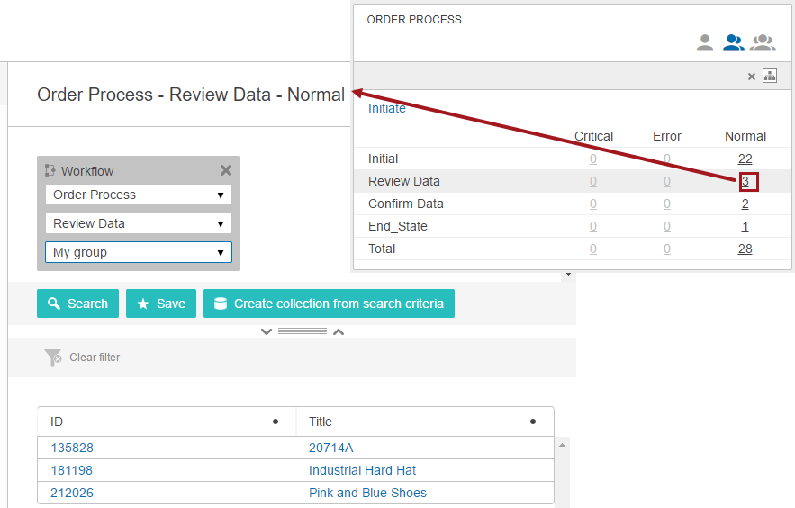The image size is (795, 508).
Task: Create collection from search criteria
Action: click(x=329, y=304)
